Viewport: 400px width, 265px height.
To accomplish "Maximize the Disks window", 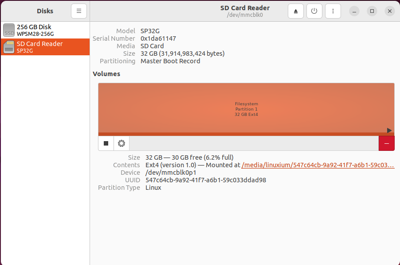I will click(x=372, y=11).
